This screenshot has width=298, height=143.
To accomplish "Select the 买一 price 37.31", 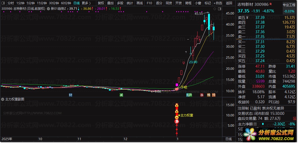I will [260, 42].
